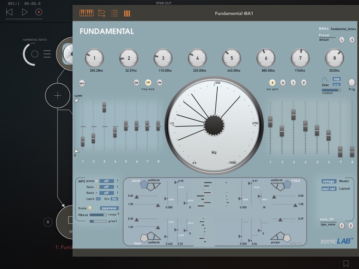Click the upper range triangle below 14999
Viewport: 359px width, 269px height.
(77, 101)
